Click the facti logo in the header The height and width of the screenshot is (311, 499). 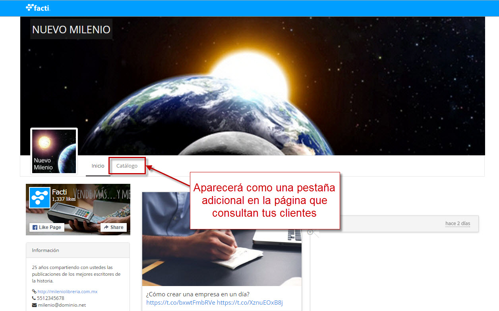coord(38,8)
